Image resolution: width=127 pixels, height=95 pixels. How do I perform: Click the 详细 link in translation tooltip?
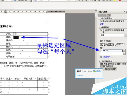point(99,71)
